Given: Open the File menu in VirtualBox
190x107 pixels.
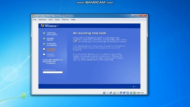Looking at the screenshot, I should point(35,20).
